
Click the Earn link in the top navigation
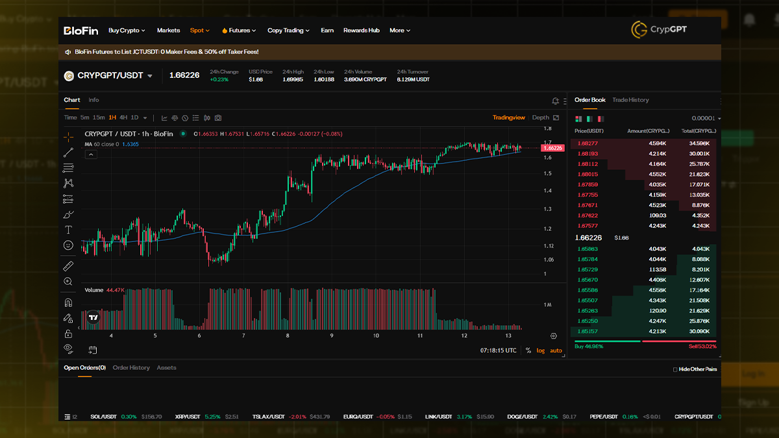[x=327, y=30]
